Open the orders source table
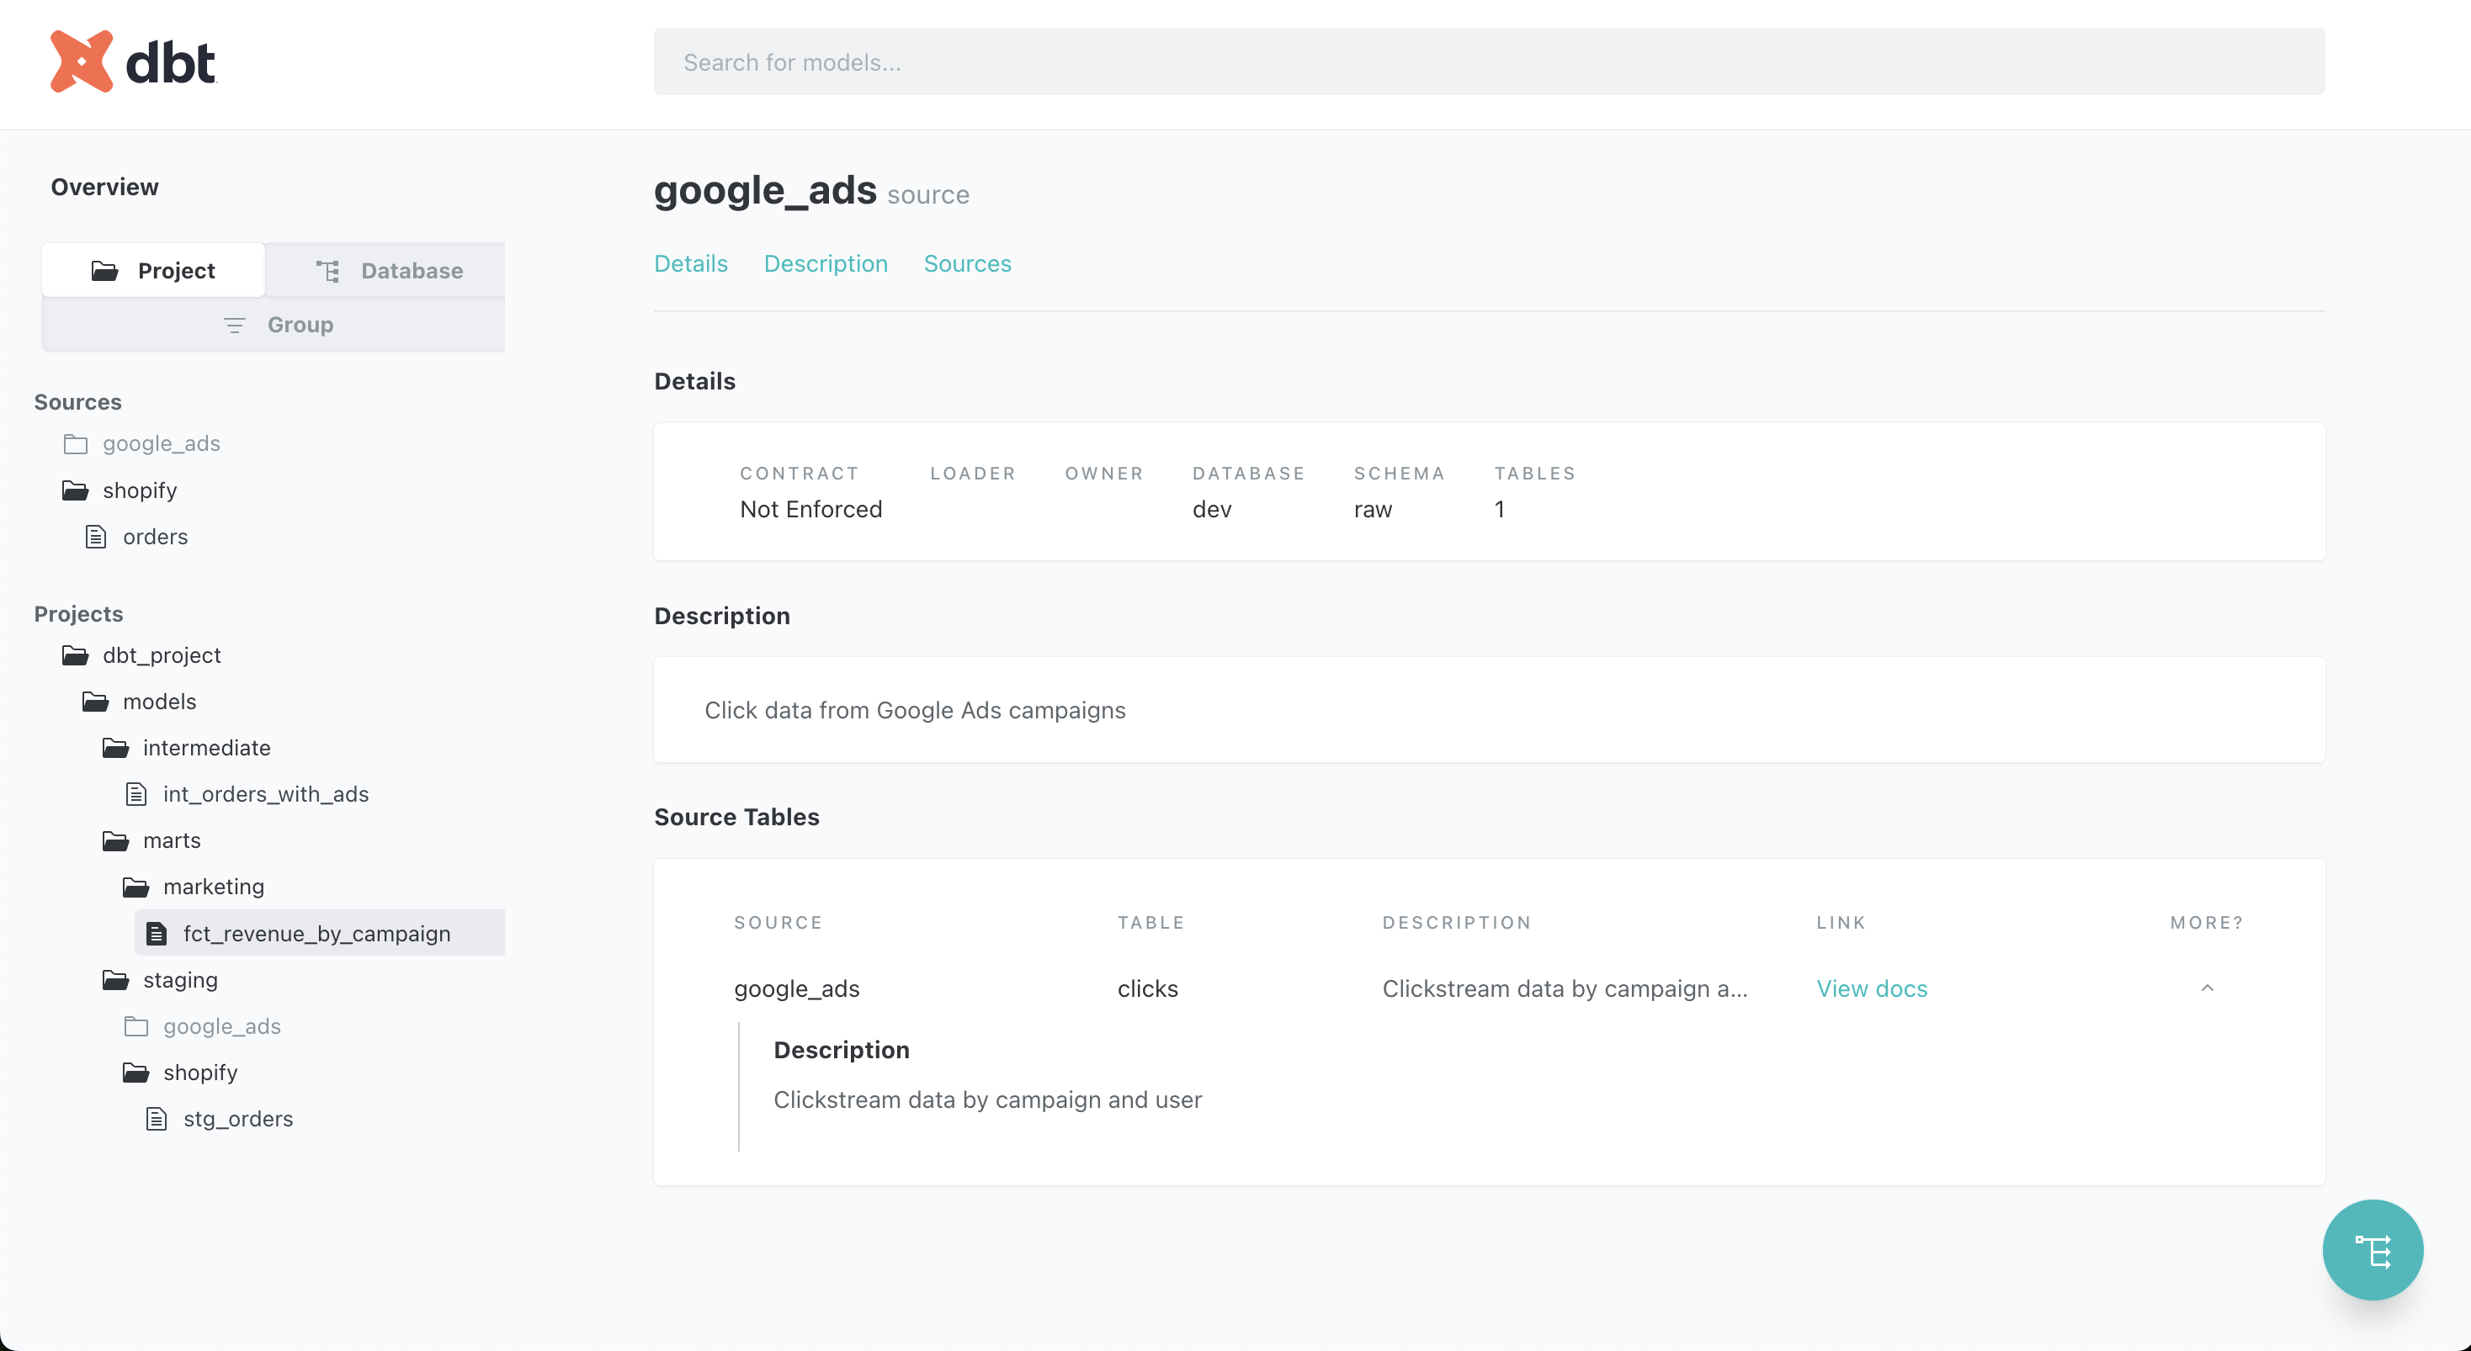Image resolution: width=2471 pixels, height=1351 pixels. 156,537
